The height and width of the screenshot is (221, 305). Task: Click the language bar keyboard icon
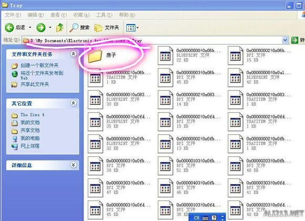(205, 218)
